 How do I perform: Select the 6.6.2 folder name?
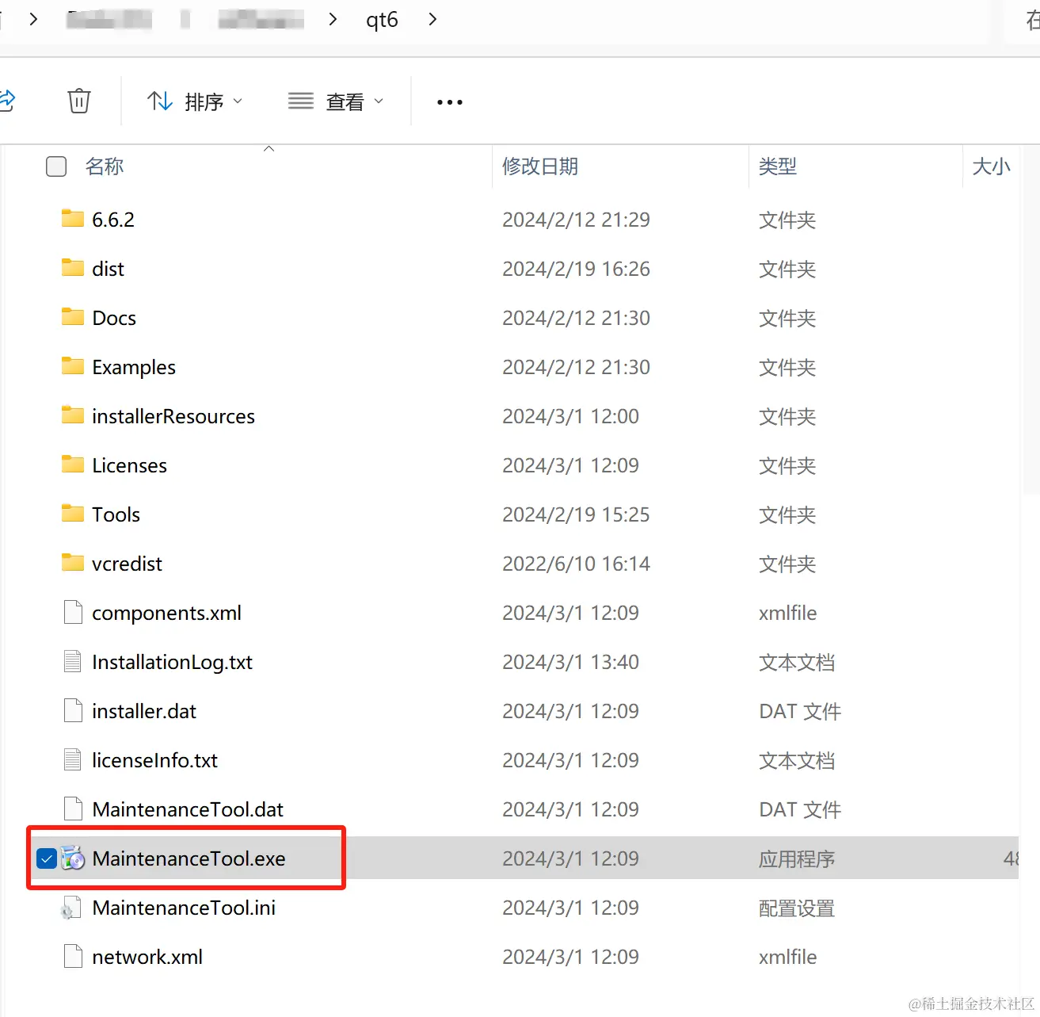113,220
